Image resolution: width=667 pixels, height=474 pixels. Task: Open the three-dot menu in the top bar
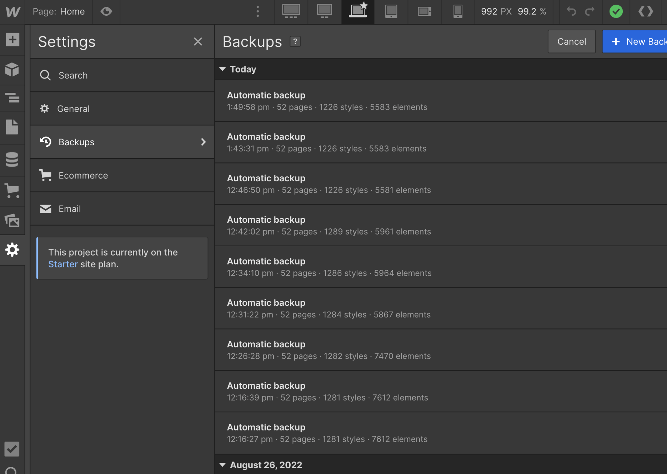point(257,11)
